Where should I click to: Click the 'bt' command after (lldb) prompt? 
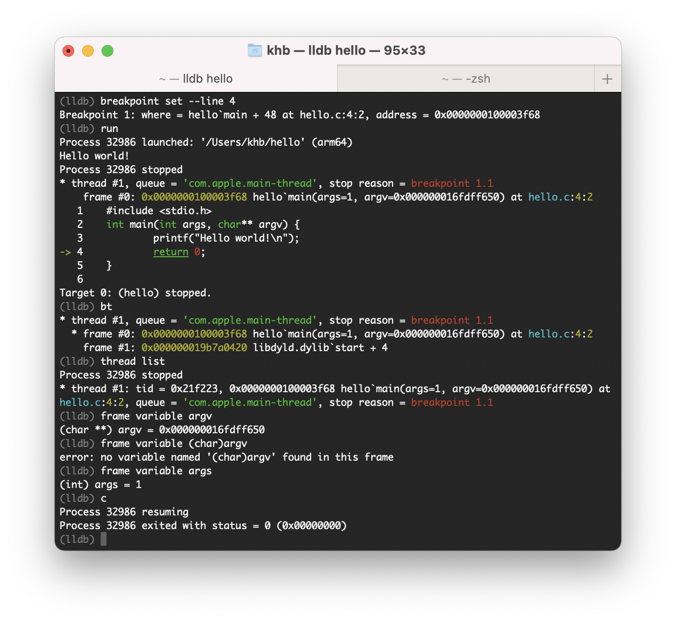(106, 307)
